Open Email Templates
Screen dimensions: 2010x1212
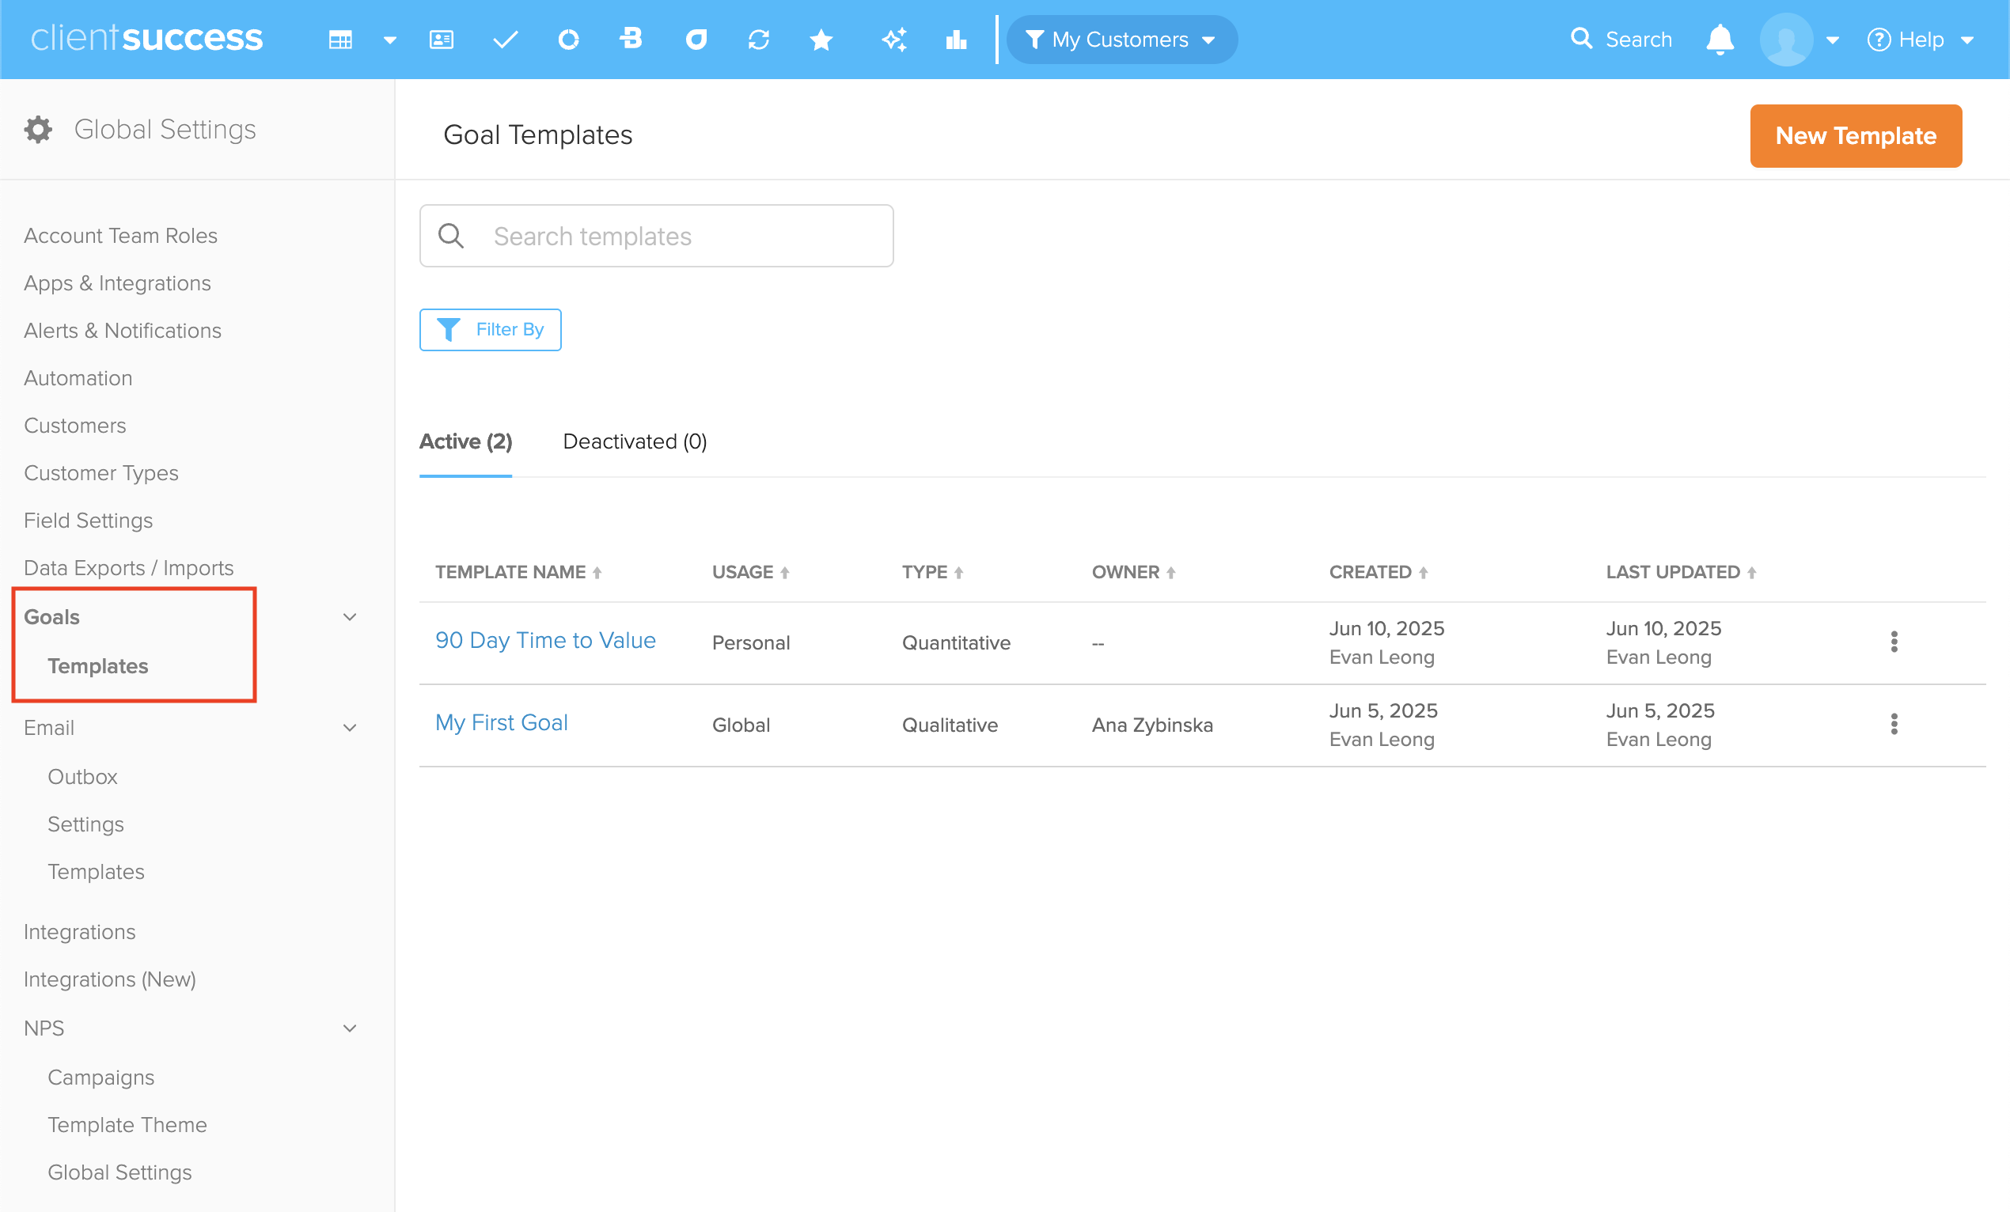[97, 872]
